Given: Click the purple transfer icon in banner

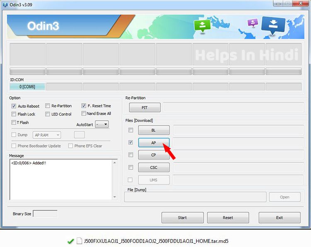Looking at the screenshot, I should (253, 23).
